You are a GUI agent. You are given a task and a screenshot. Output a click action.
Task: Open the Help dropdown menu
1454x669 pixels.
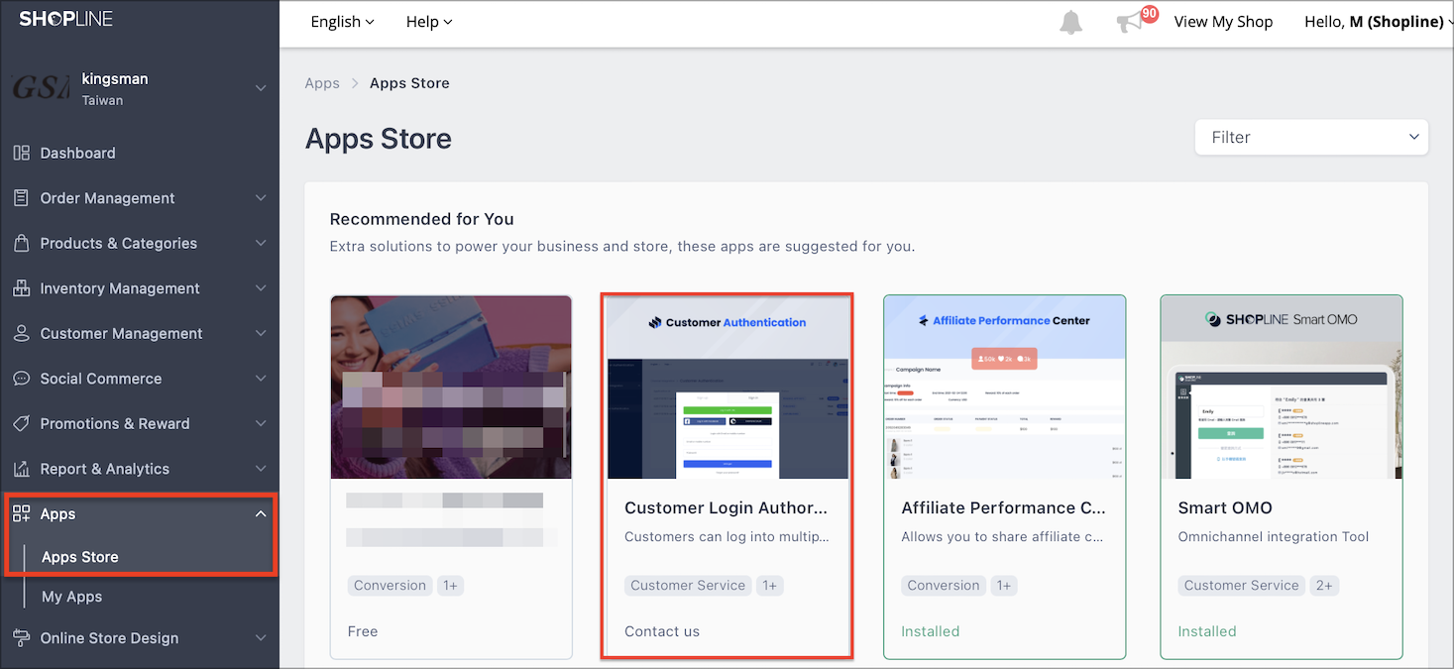(x=428, y=22)
